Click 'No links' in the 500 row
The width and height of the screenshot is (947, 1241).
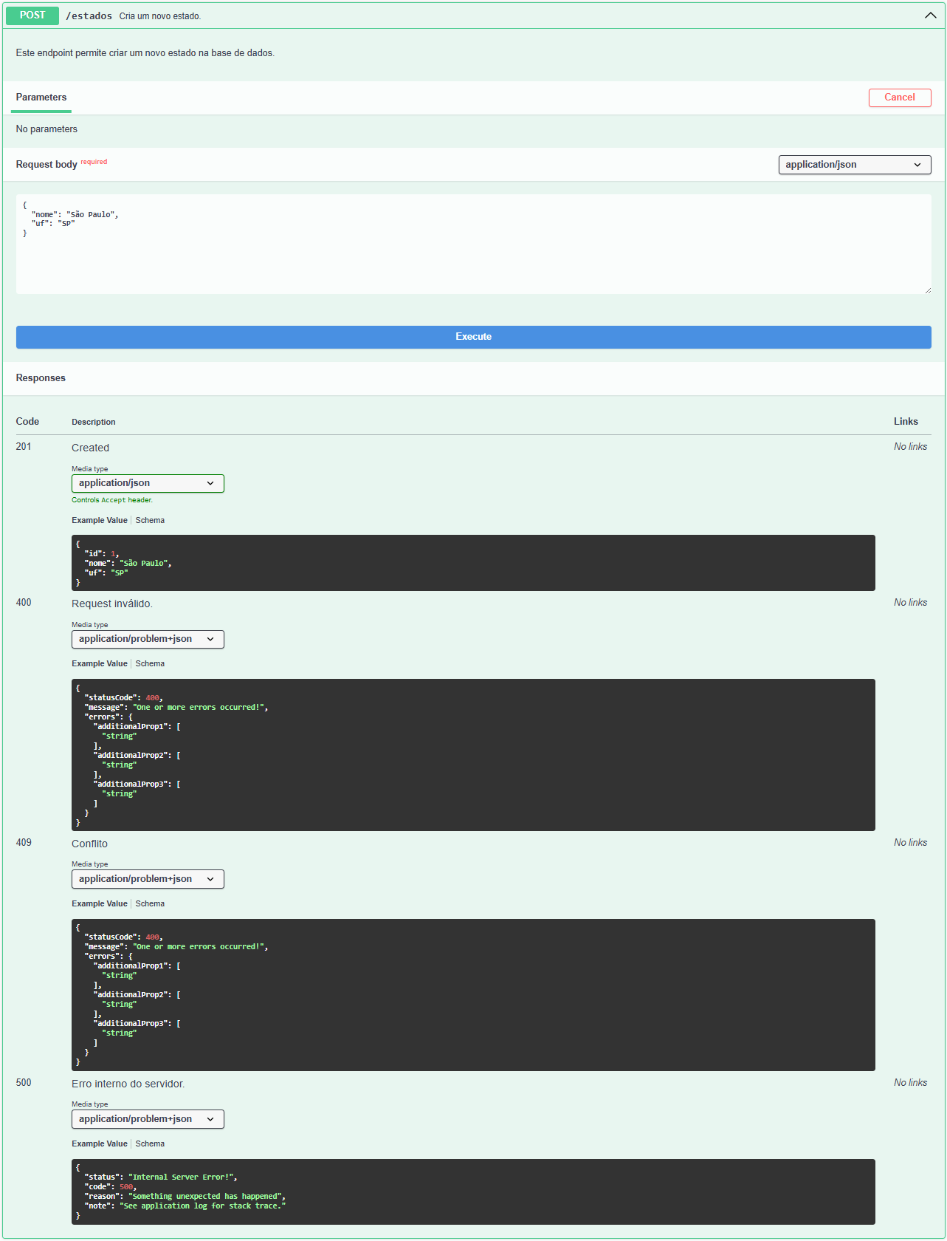(x=910, y=1083)
